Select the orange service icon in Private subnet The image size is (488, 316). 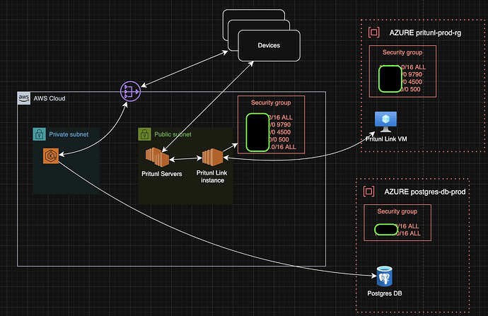click(x=50, y=156)
